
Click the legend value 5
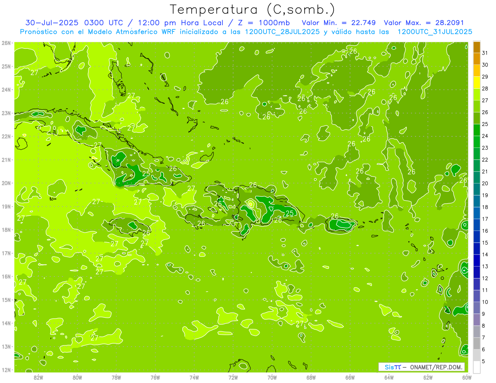coord(484,362)
